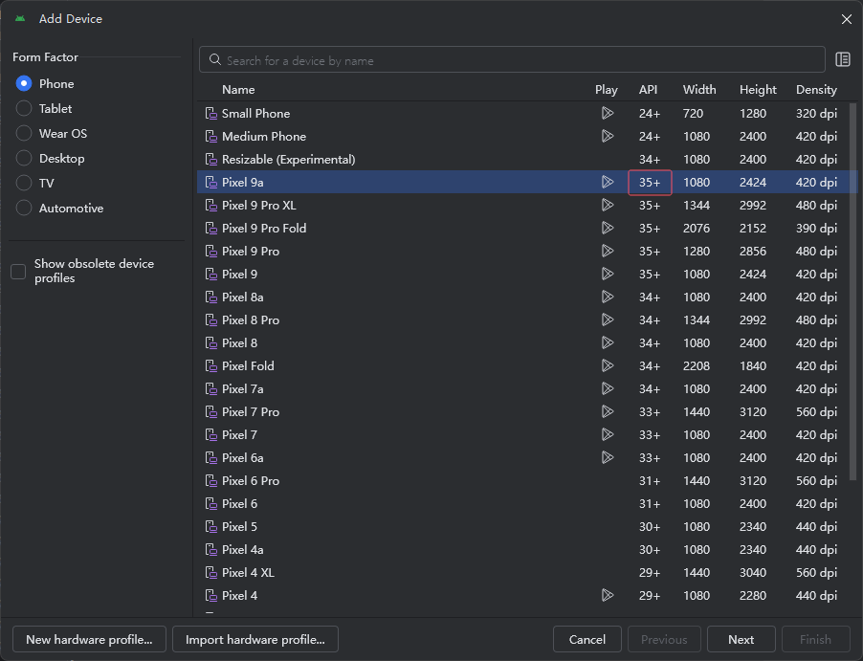
Task: Select the TV form factor
Action: coord(24,184)
